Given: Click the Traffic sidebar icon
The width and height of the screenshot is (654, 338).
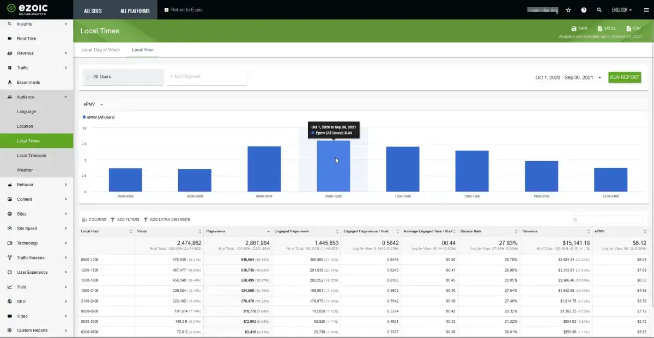Looking at the screenshot, I should coord(10,68).
